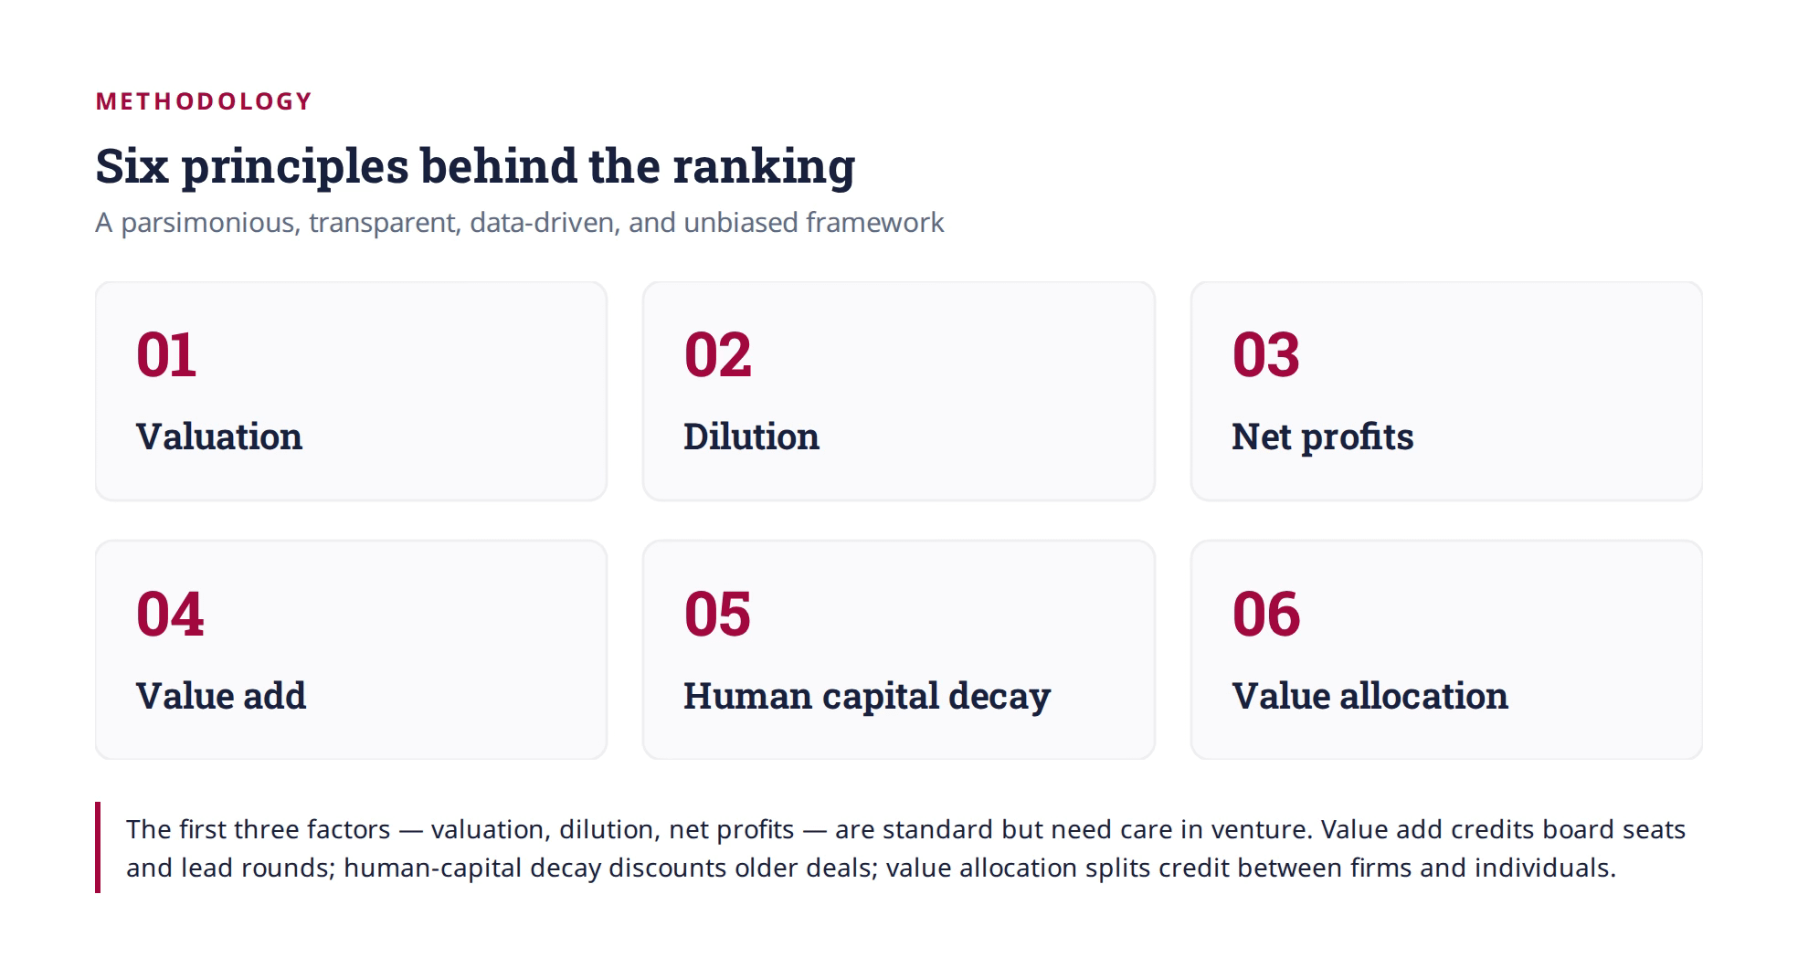Screen dimensions: 1798x968
Task: Select the red number 06
Action: [x=1265, y=614]
